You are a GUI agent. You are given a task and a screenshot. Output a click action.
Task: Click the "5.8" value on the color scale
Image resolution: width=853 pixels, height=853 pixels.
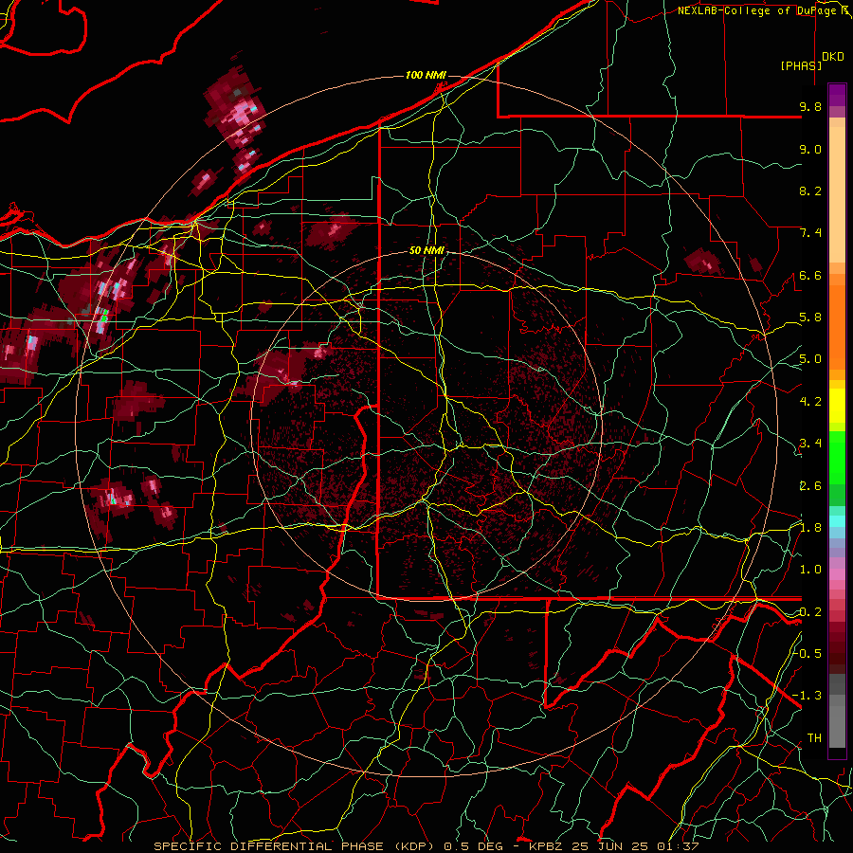(810, 318)
